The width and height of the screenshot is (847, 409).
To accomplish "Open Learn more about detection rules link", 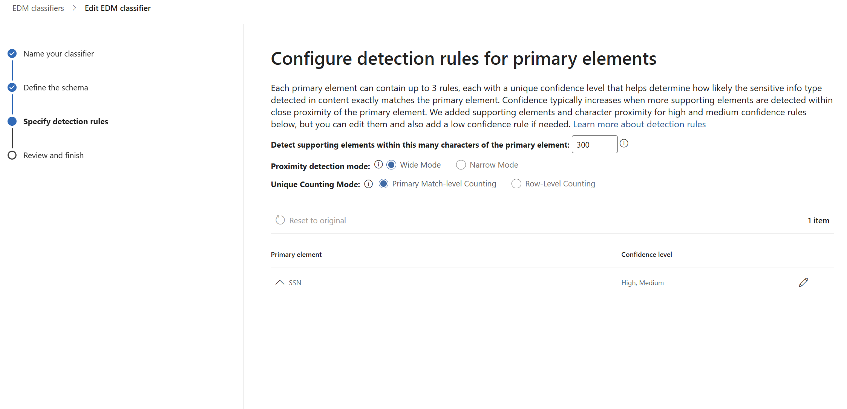I will [x=639, y=124].
